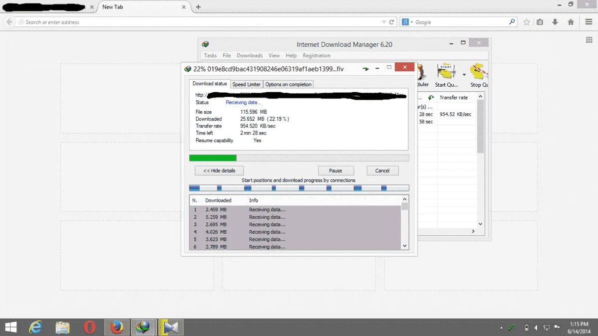This screenshot has height=336, width=598.
Task: Click IDM main list horizontal scroll right arrow
Action: [x=473, y=231]
